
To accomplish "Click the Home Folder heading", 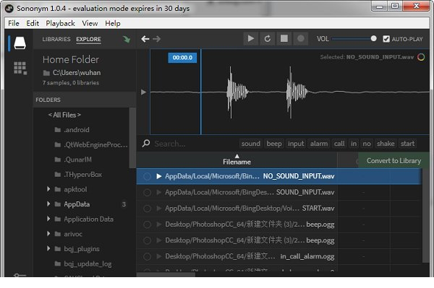I will coord(71,59).
